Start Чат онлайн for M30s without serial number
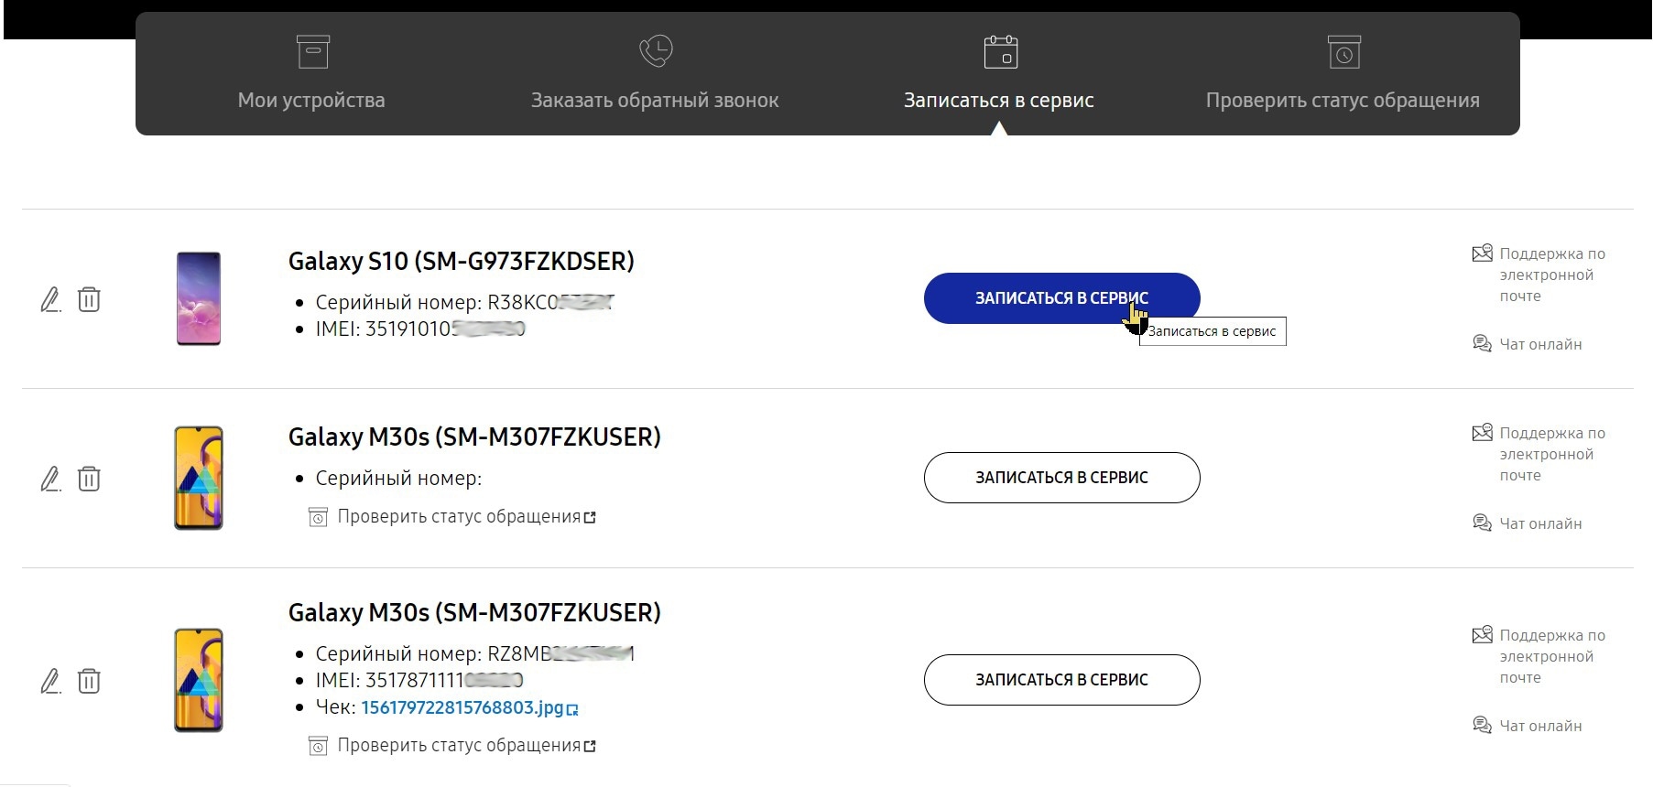 point(1527,523)
